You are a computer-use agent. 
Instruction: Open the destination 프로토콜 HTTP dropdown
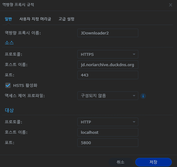coord(108,122)
